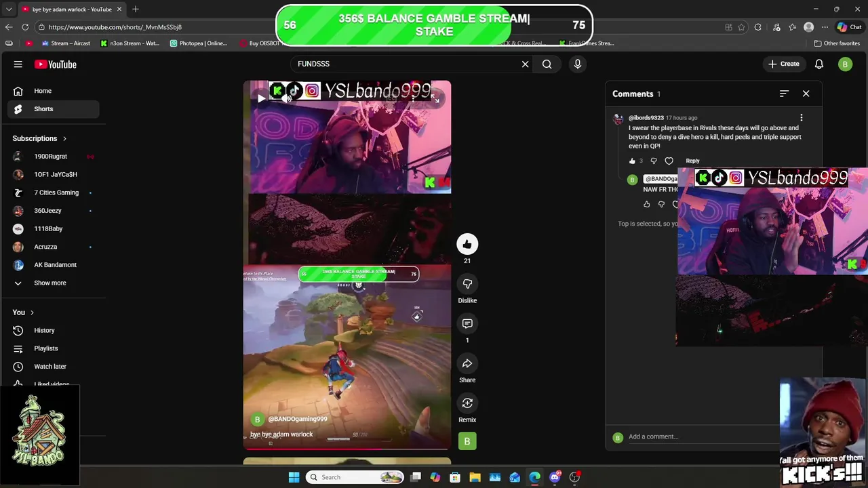
Task: Open the short's comments button
Action: pyautogui.click(x=467, y=323)
